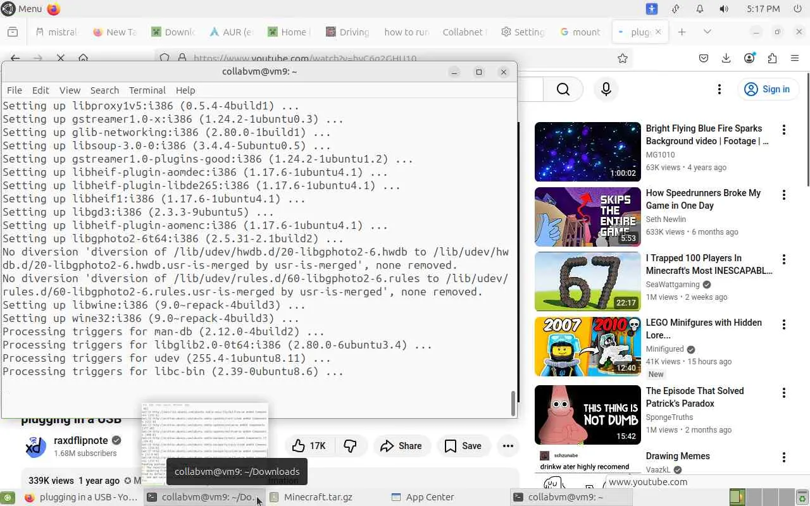Dislike the video
Screen dimensions: 810x506
point(351,446)
